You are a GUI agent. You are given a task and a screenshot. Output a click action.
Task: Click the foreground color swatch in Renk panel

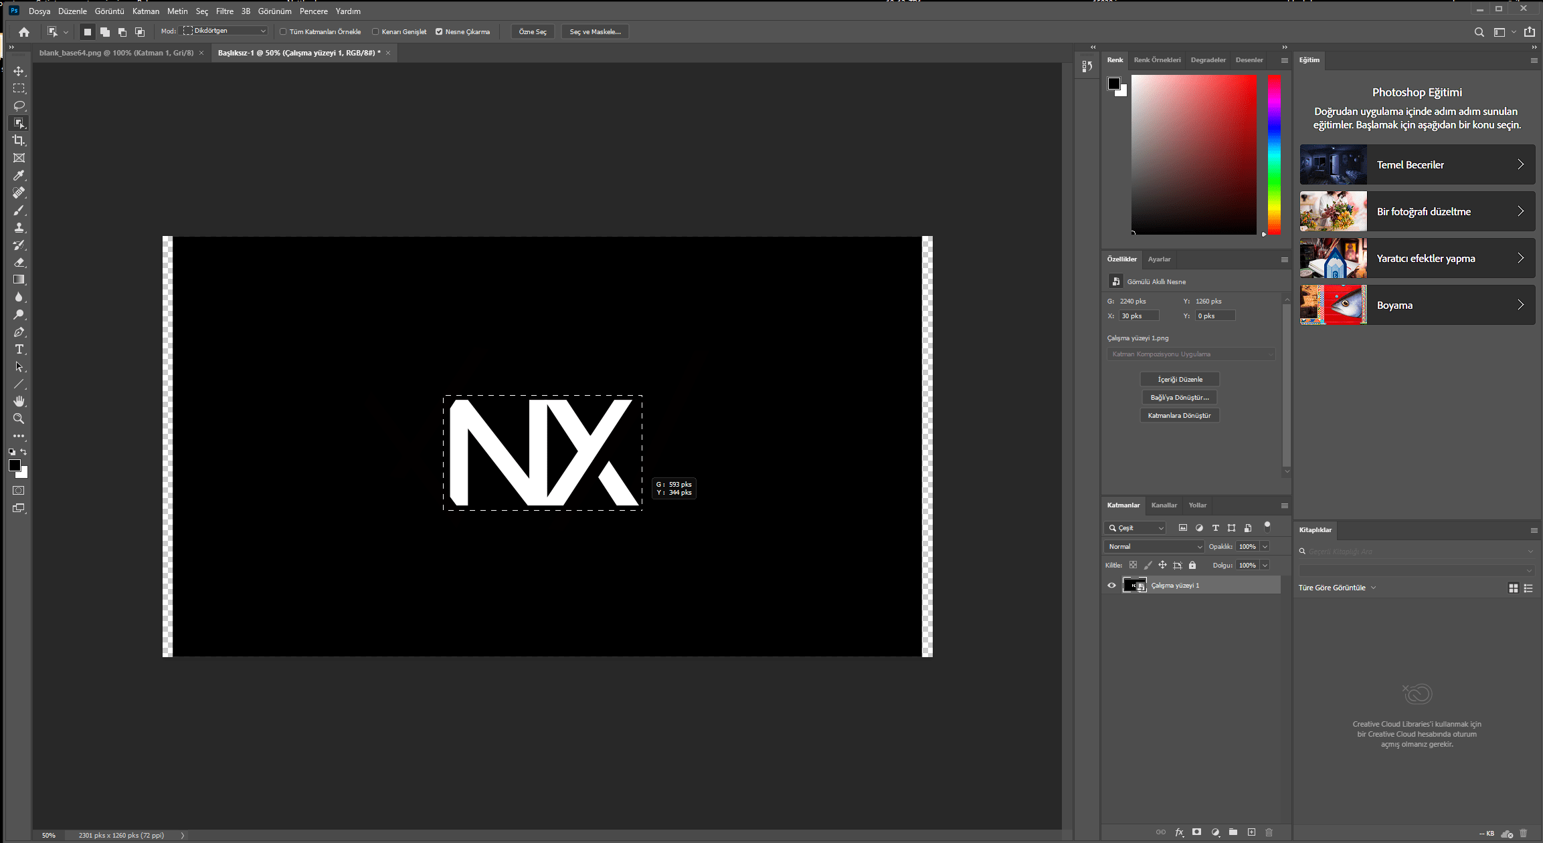pos(1114,84)
